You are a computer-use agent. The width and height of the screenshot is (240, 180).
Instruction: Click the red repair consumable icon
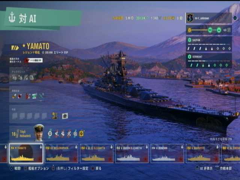20,96
